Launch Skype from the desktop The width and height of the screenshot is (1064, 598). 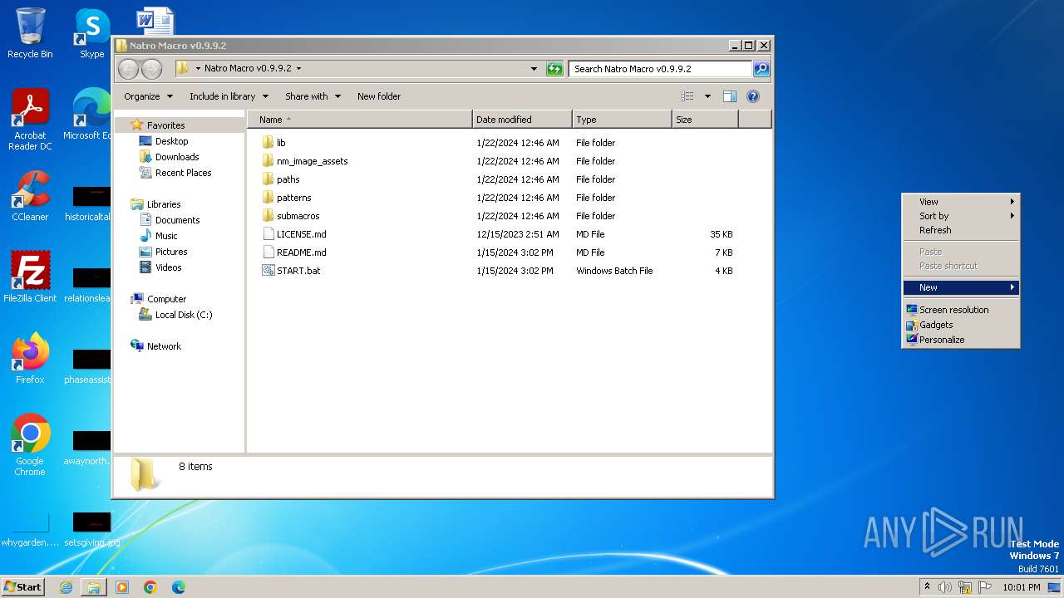tap(91, 33)
